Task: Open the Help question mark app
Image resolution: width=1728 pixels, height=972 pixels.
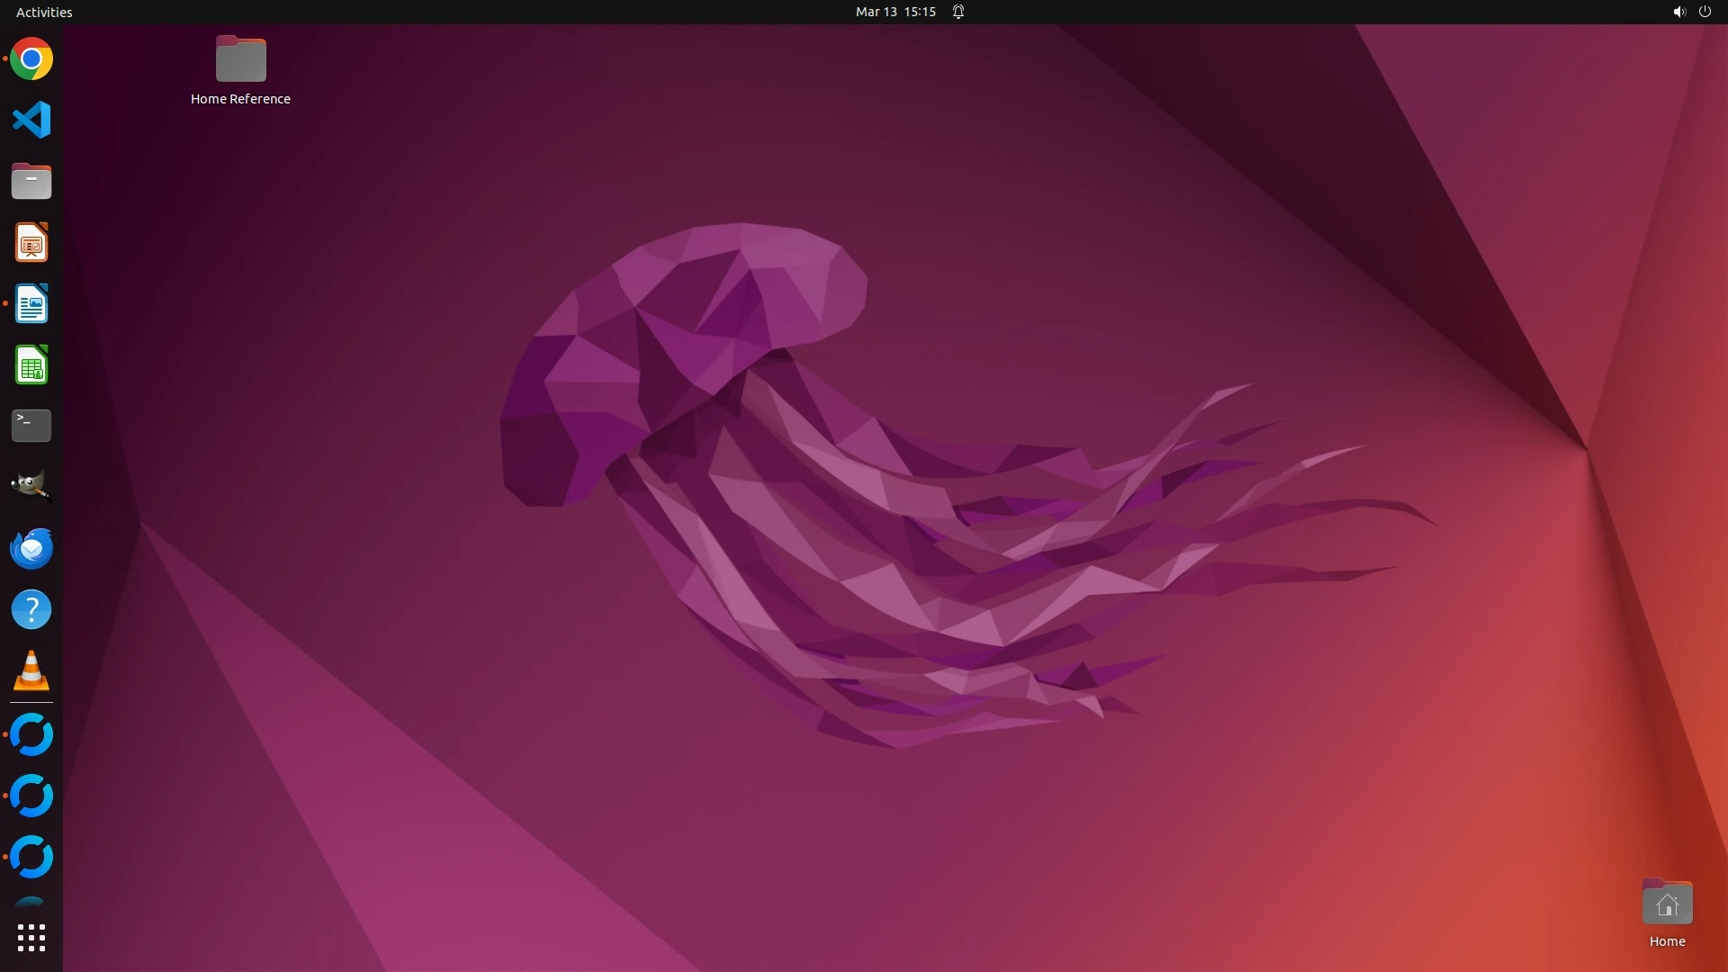Action: (x=31, y=609)
